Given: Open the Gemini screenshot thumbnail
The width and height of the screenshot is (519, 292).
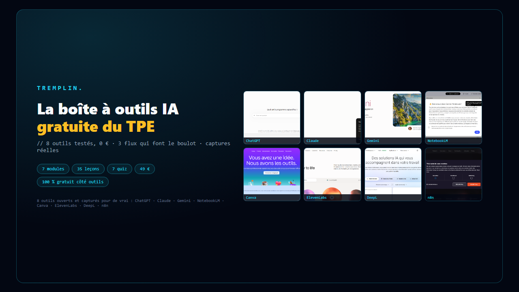Looking at the screenshot, I should pyautogui.click(x=393, y=118).
